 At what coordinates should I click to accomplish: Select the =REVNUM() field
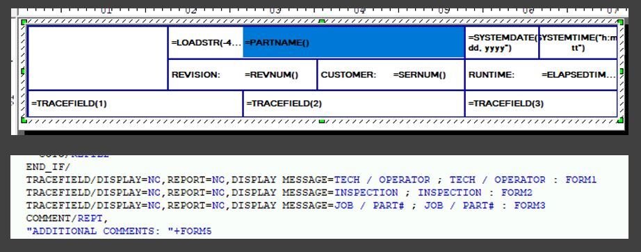(x=271, y=75)
